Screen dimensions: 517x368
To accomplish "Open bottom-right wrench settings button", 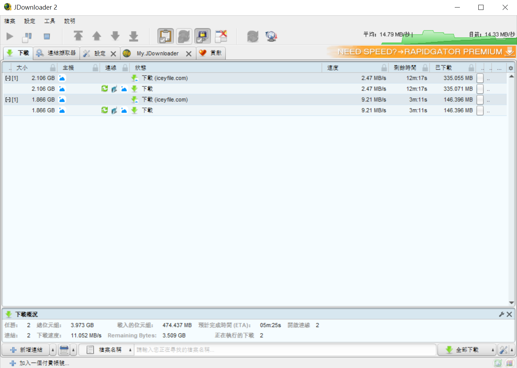I will pyautogui.click(x=503, y=350).
